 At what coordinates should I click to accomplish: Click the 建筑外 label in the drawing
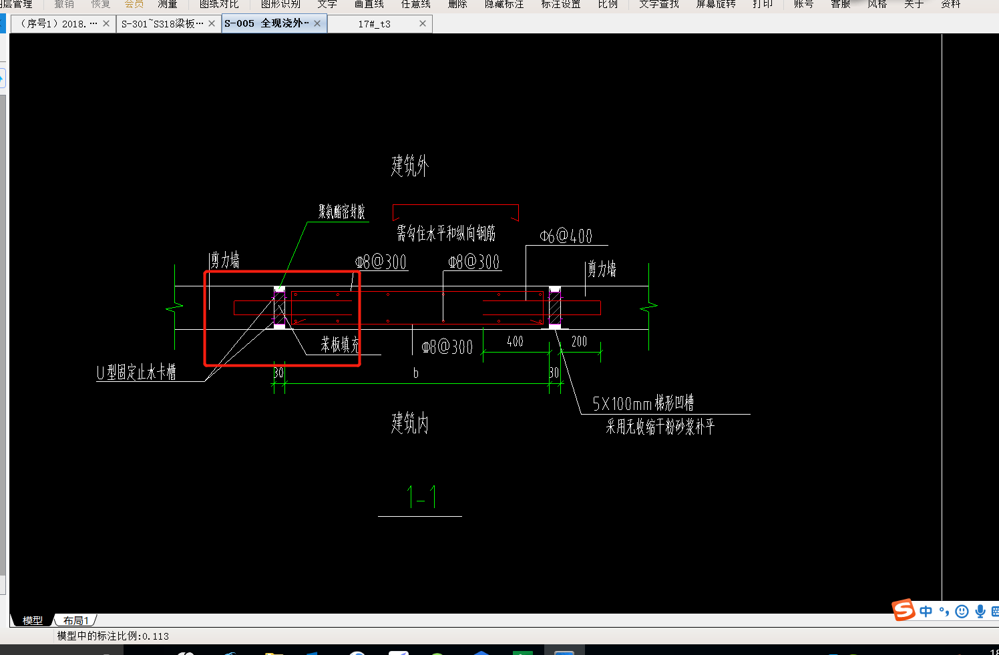coord(409,166)
